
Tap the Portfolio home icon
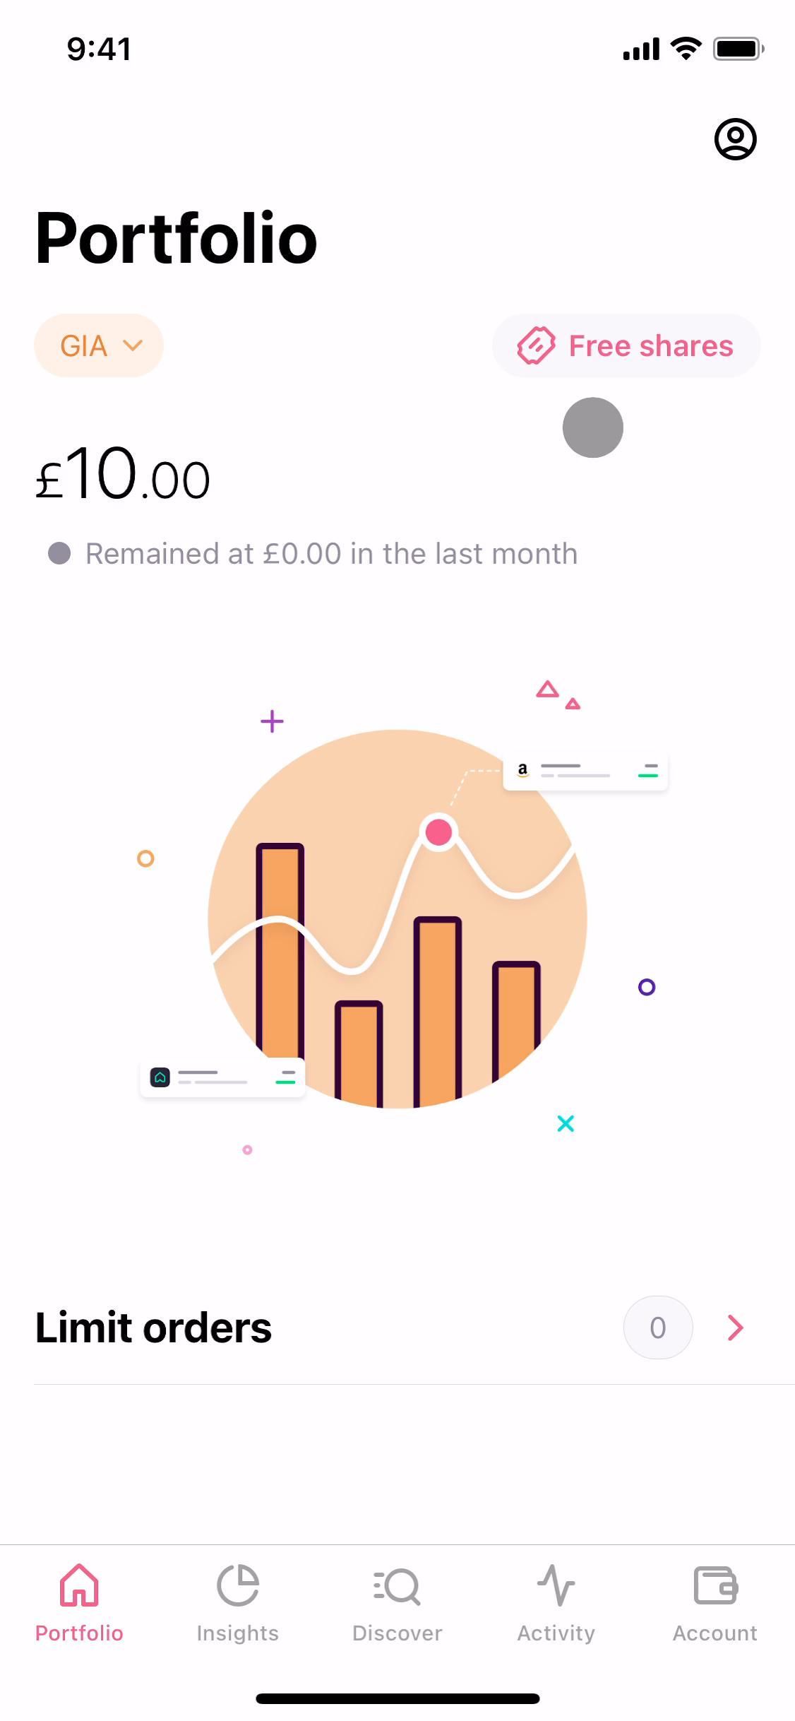(79, 1586)
